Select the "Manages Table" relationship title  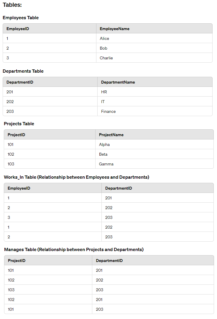(74, 250)
